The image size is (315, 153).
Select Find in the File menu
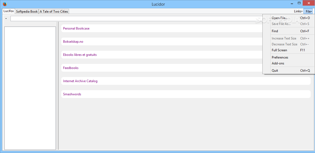point(289,31)
